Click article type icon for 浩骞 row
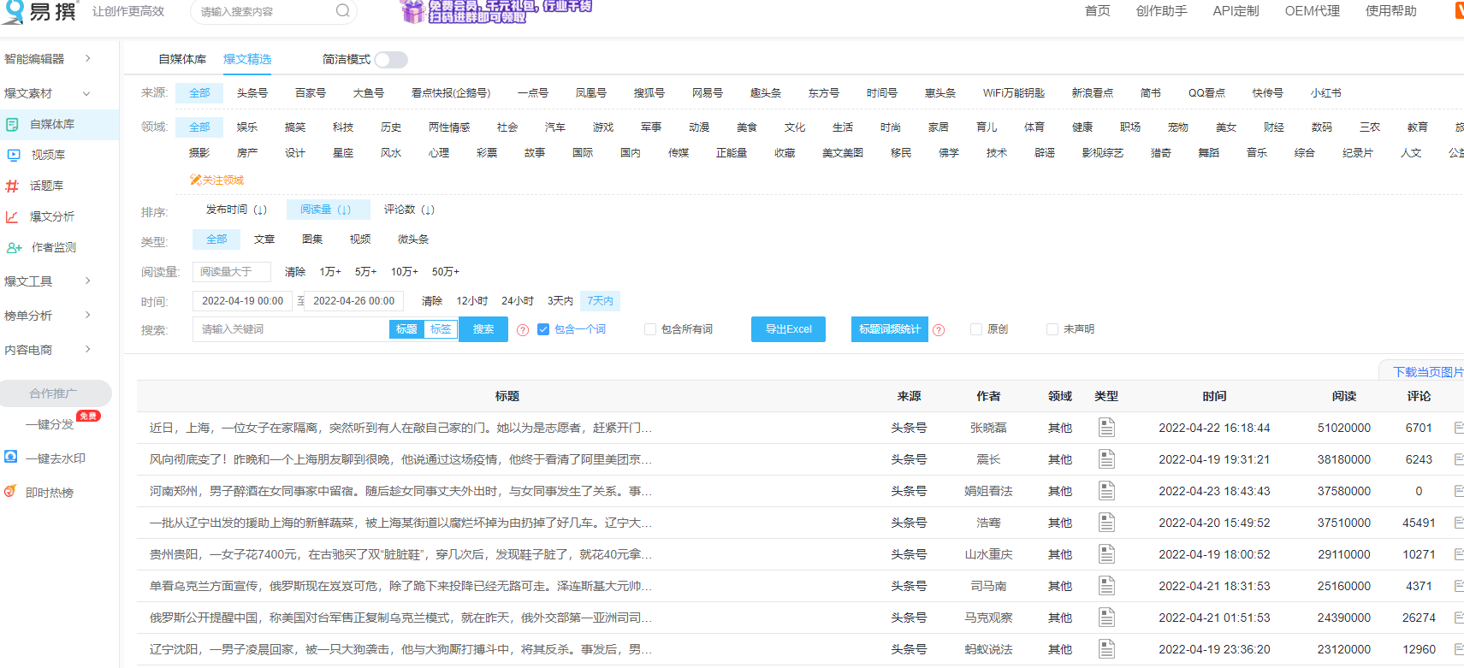 coord(1106,522)
